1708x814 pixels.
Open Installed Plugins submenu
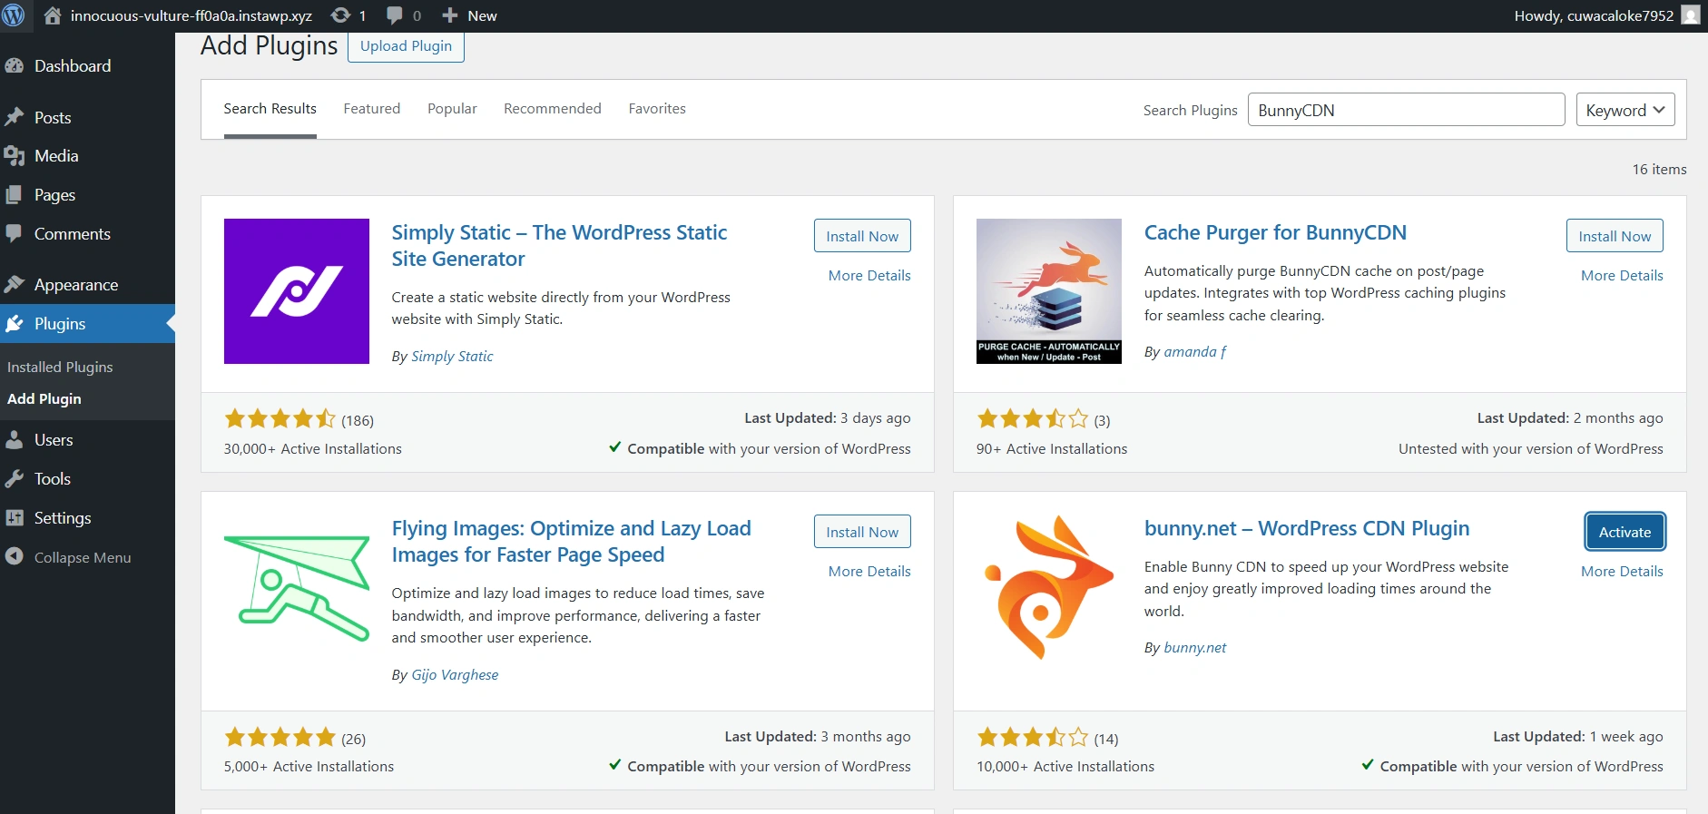pyautogui.click(x=60, y=368)
